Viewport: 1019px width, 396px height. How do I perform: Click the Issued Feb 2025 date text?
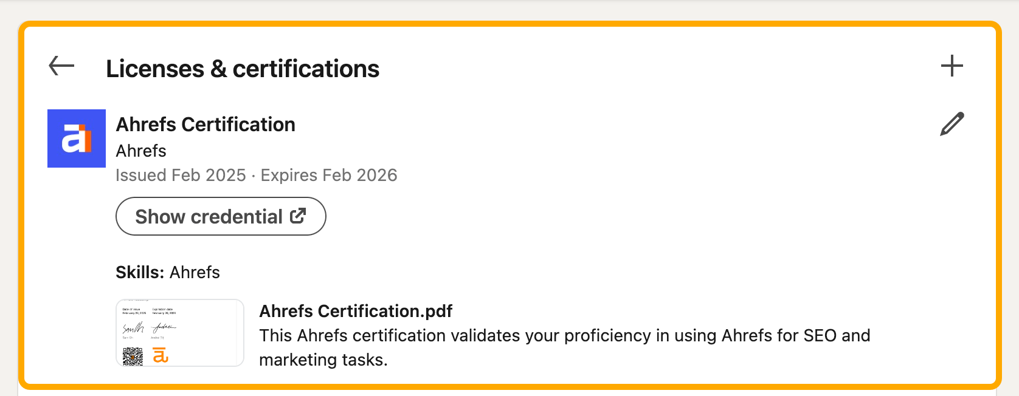point(179,175)
